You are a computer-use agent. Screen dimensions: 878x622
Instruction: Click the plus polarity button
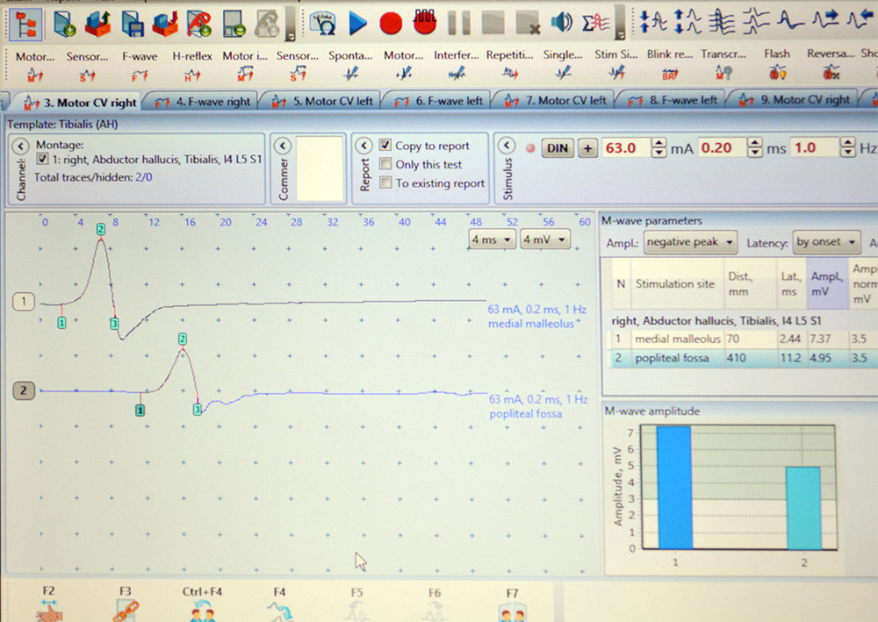pyautogui.click(x=587, y=148)
